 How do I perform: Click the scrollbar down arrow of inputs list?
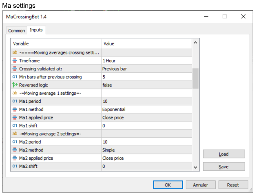tap(196, 167)
